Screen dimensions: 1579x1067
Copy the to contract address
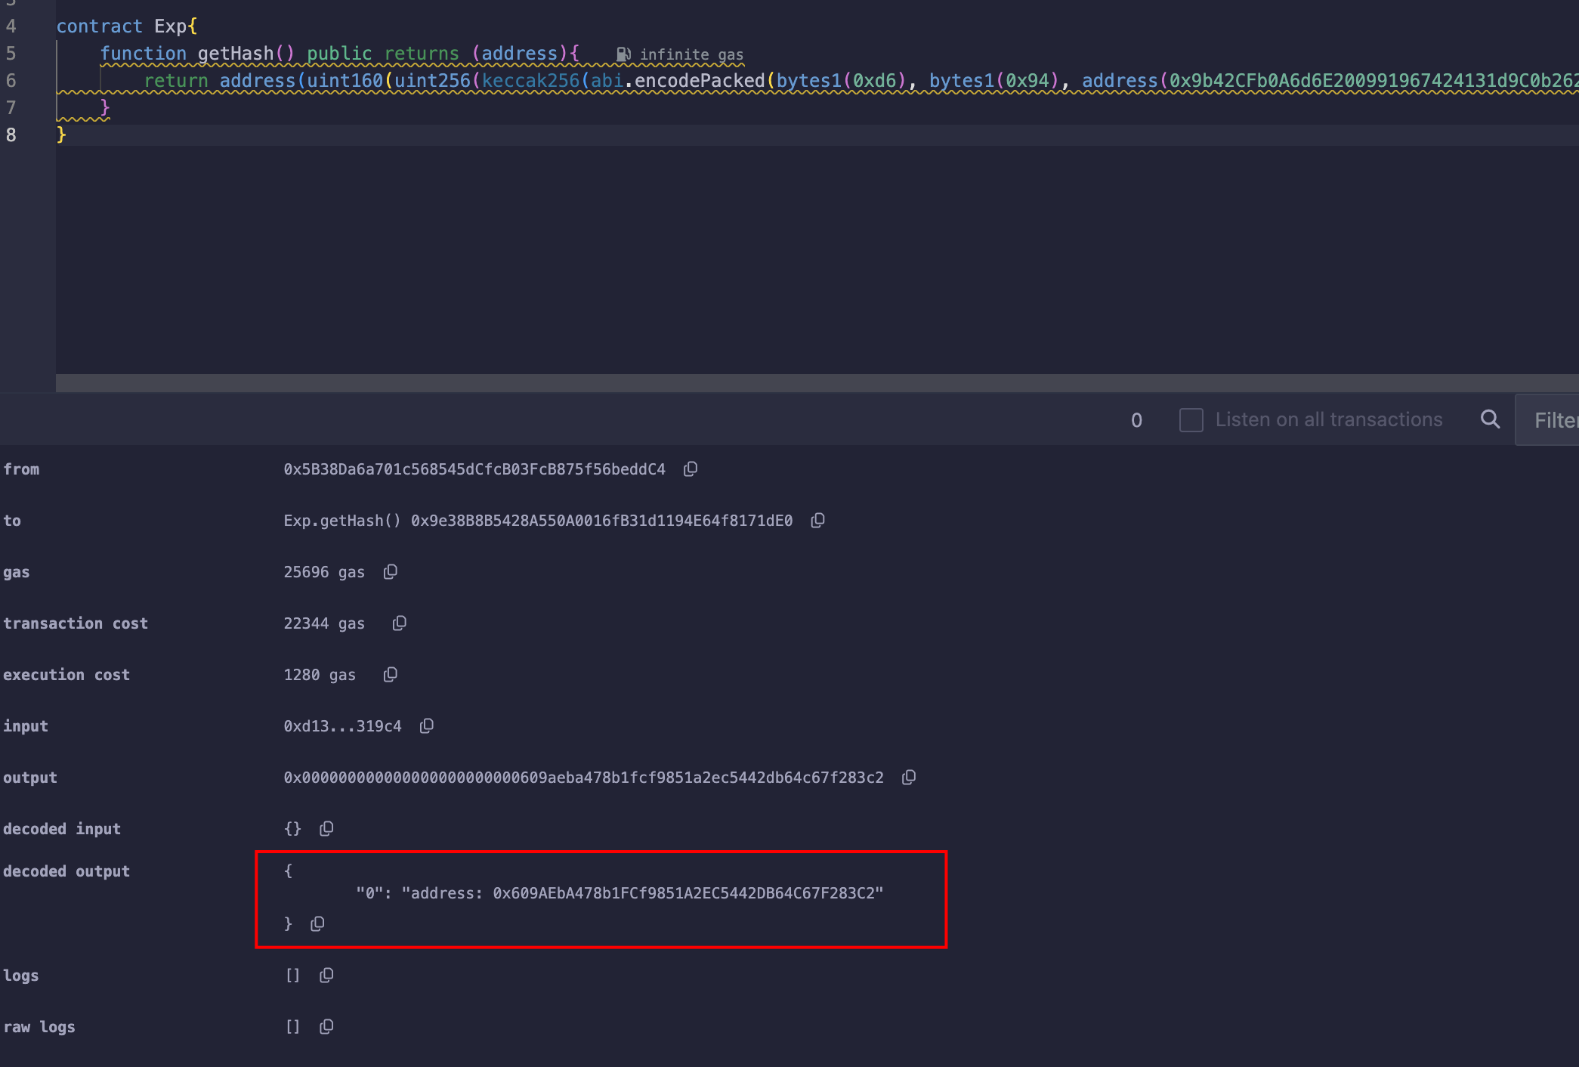coord(817,521)
